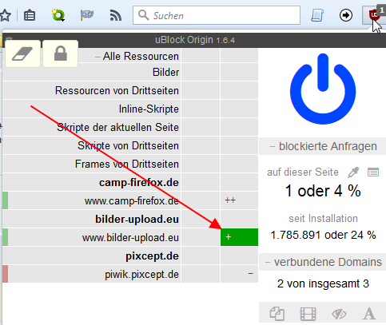
Task: Toggle popup blocking for this site
Action: tap(277, 314)
